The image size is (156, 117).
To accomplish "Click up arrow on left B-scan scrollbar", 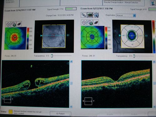I will pyautogui.click(x=71, y=62).
